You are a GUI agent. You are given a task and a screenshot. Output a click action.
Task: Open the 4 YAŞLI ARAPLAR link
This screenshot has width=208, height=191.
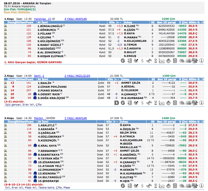tap(76, 19)
